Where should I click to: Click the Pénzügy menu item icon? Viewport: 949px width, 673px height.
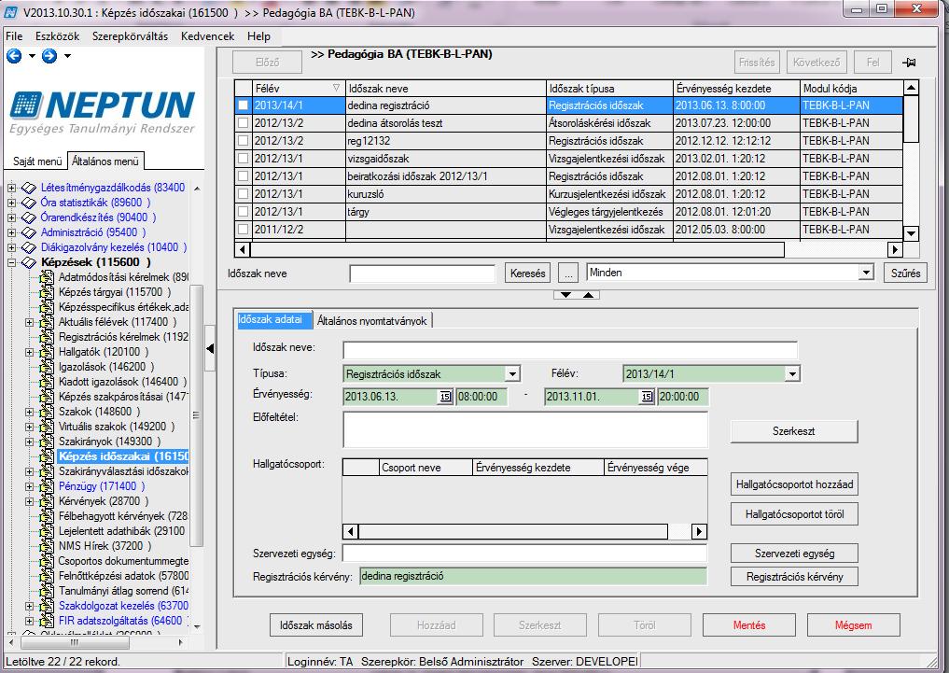tap(47, 486)
